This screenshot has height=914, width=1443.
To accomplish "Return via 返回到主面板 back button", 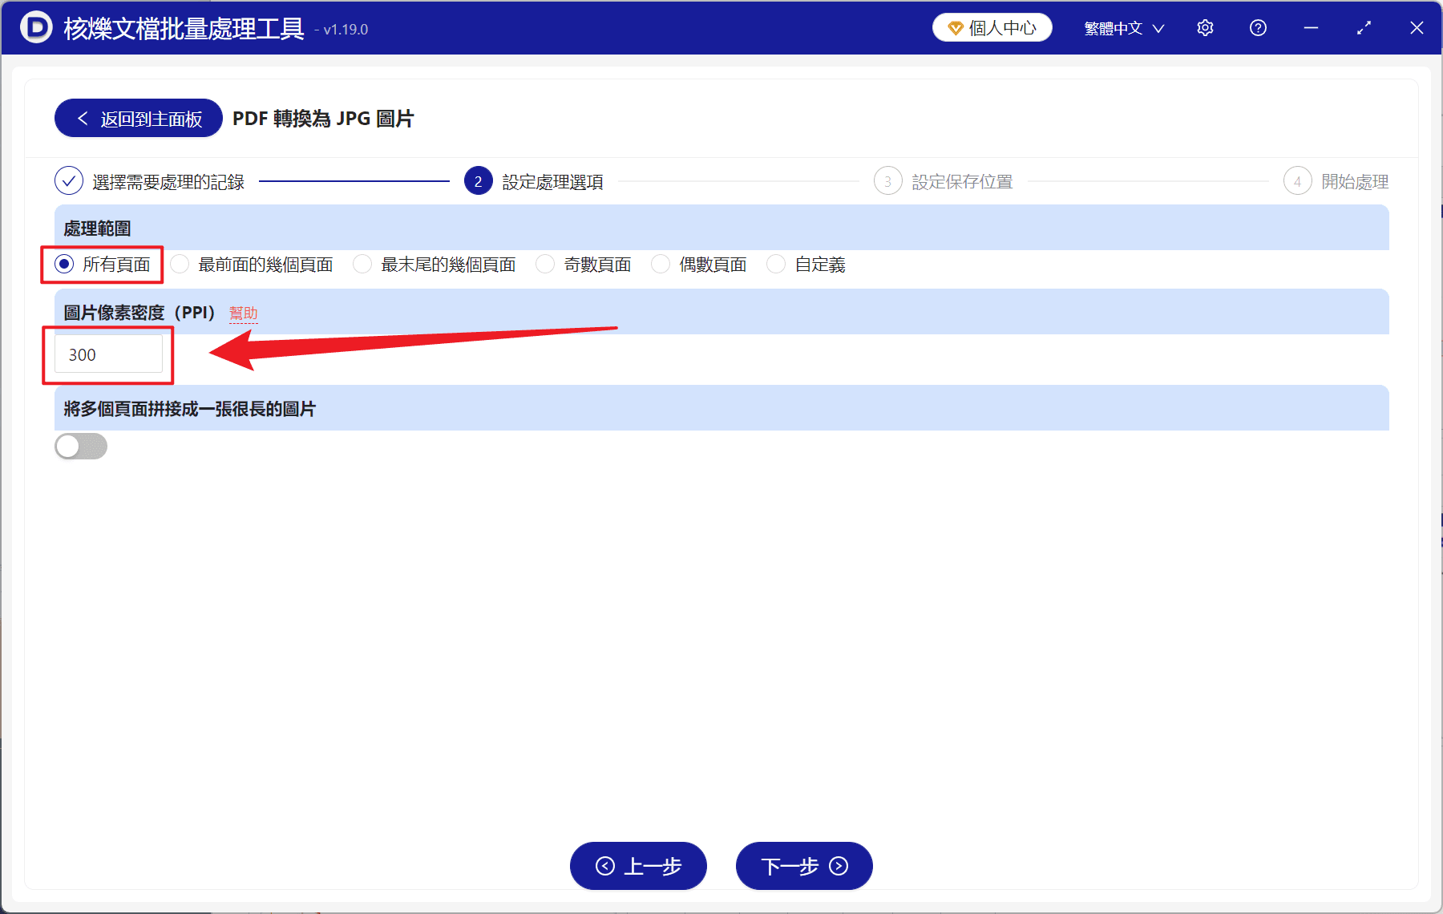I will pos(137,118).
